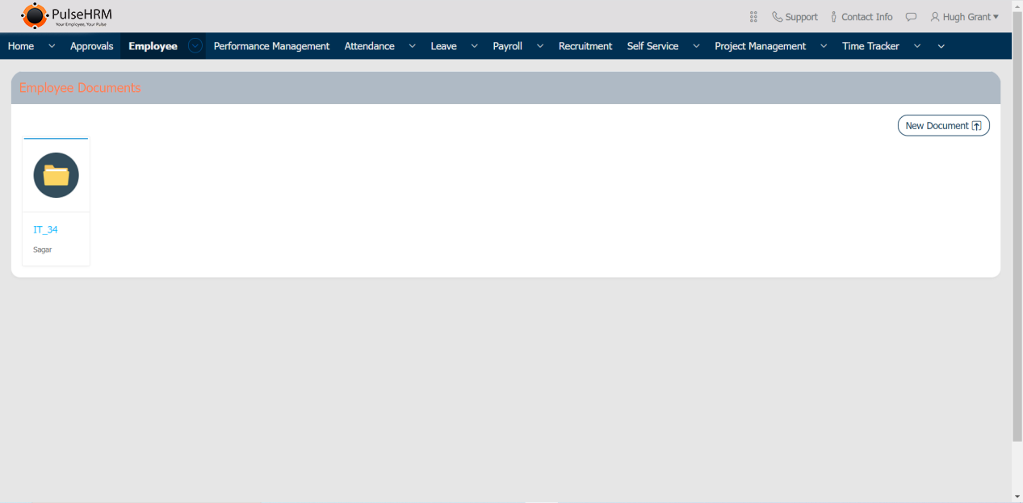This screenshot has height=503, width=1023.
Task: Expand the Project Management menu chevron
Action: [824, 46]
